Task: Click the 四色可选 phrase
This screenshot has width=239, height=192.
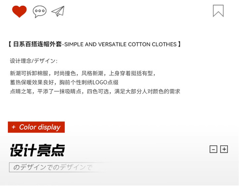Action: pos(98,92)
